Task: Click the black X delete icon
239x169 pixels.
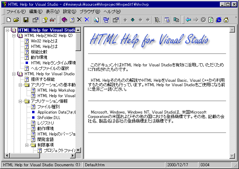Action: (80, 20)
